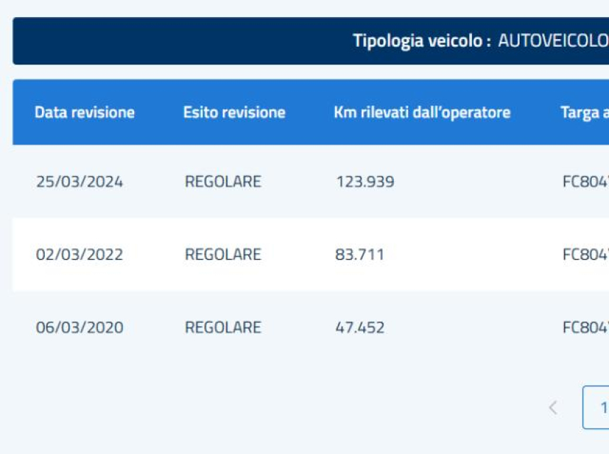This screenshot has height=454, width=609.
Task: Click the Data revisione column header
Action: click(84, 112)
